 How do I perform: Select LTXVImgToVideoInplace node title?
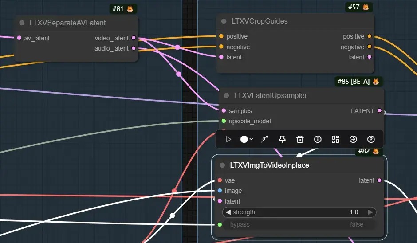(270, 165)
